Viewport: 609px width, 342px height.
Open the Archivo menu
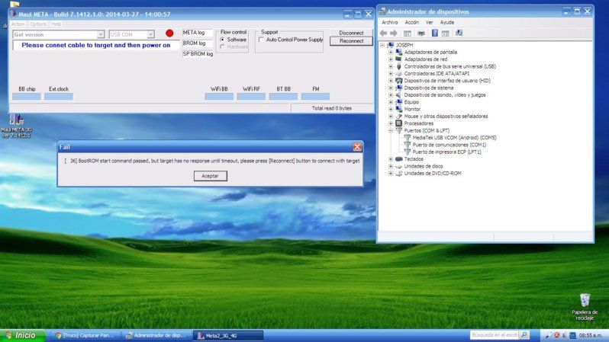pos(389,23)
